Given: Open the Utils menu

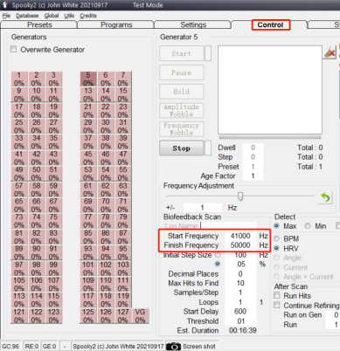Looking at the screenshot, I should (x=69, y=16).
